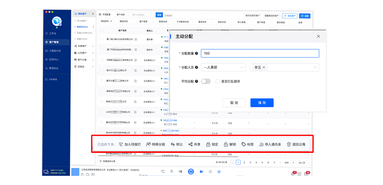Viewport: 383px width, 185px height.
Task: Click the list icon in bottom-right corner
Action: point(299,174)
